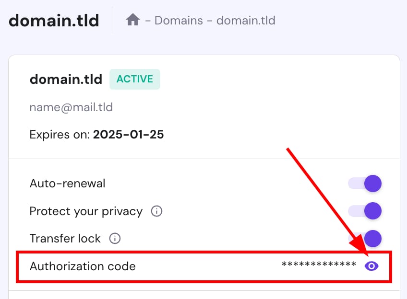Click the expiration date 2025-01-25

(x=128, y=135)
